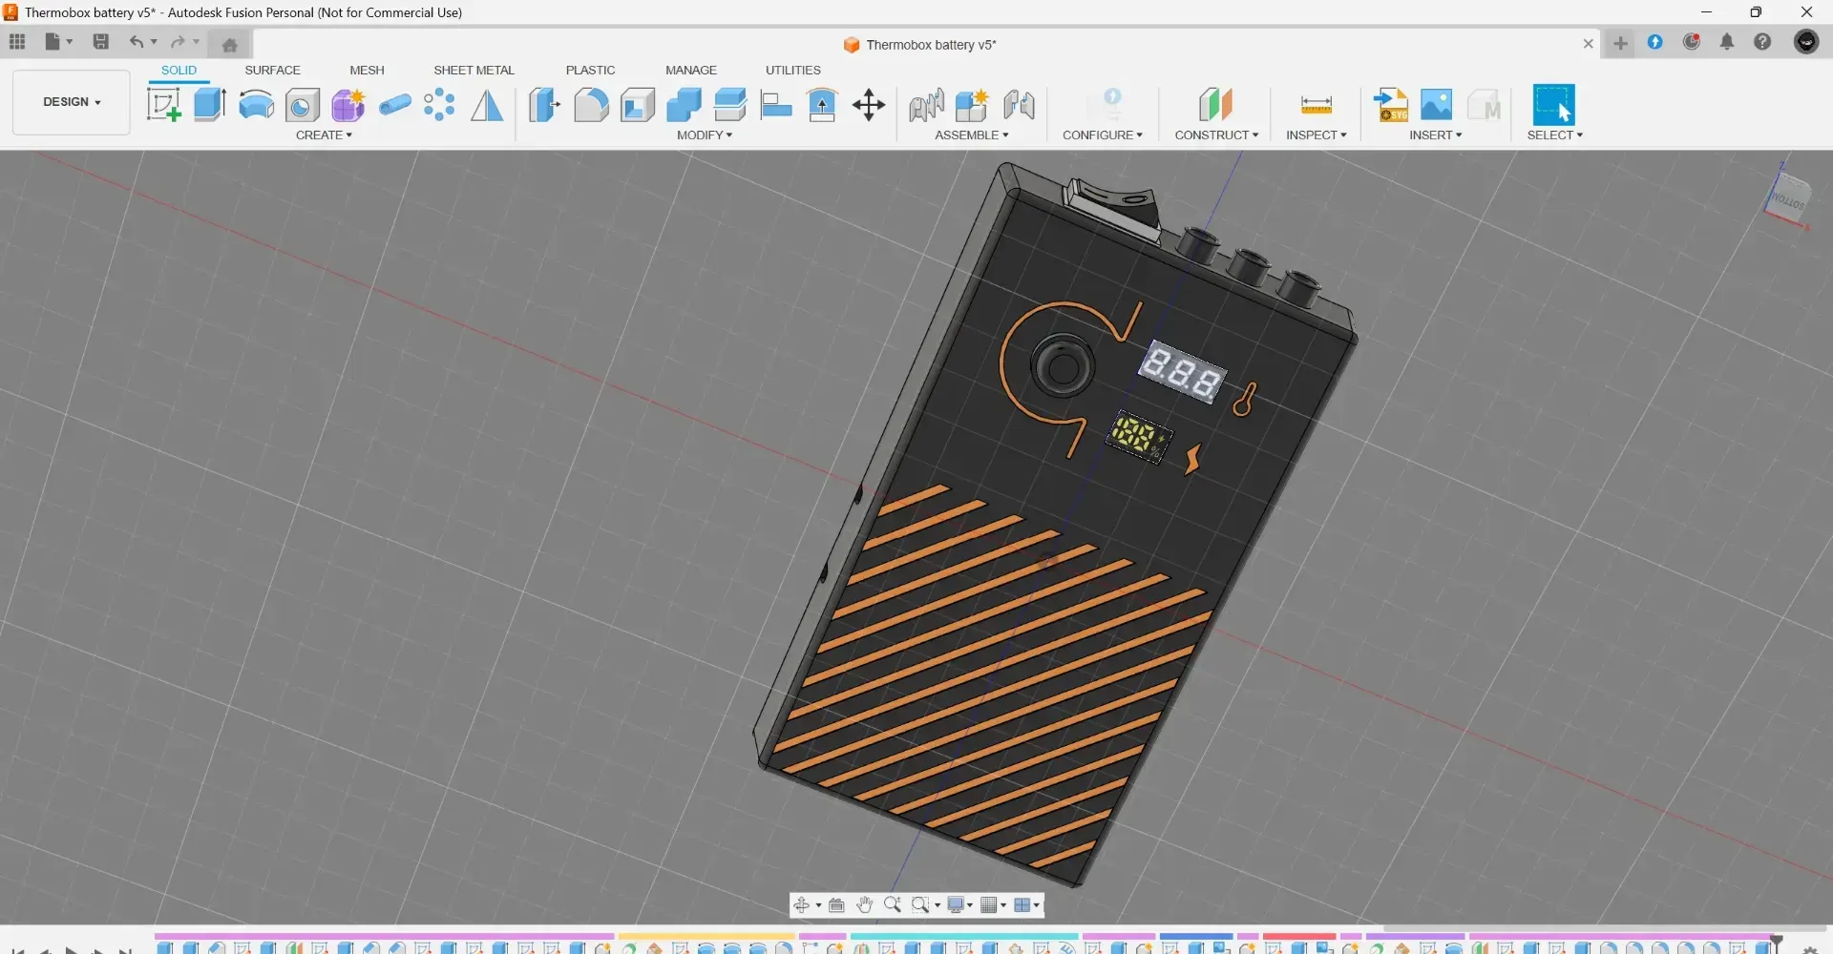Image resolution: width=1833 pixels, height=954 pixels.
Task: Switch to the UTILITIES tab
Action: tap(793, 71)
